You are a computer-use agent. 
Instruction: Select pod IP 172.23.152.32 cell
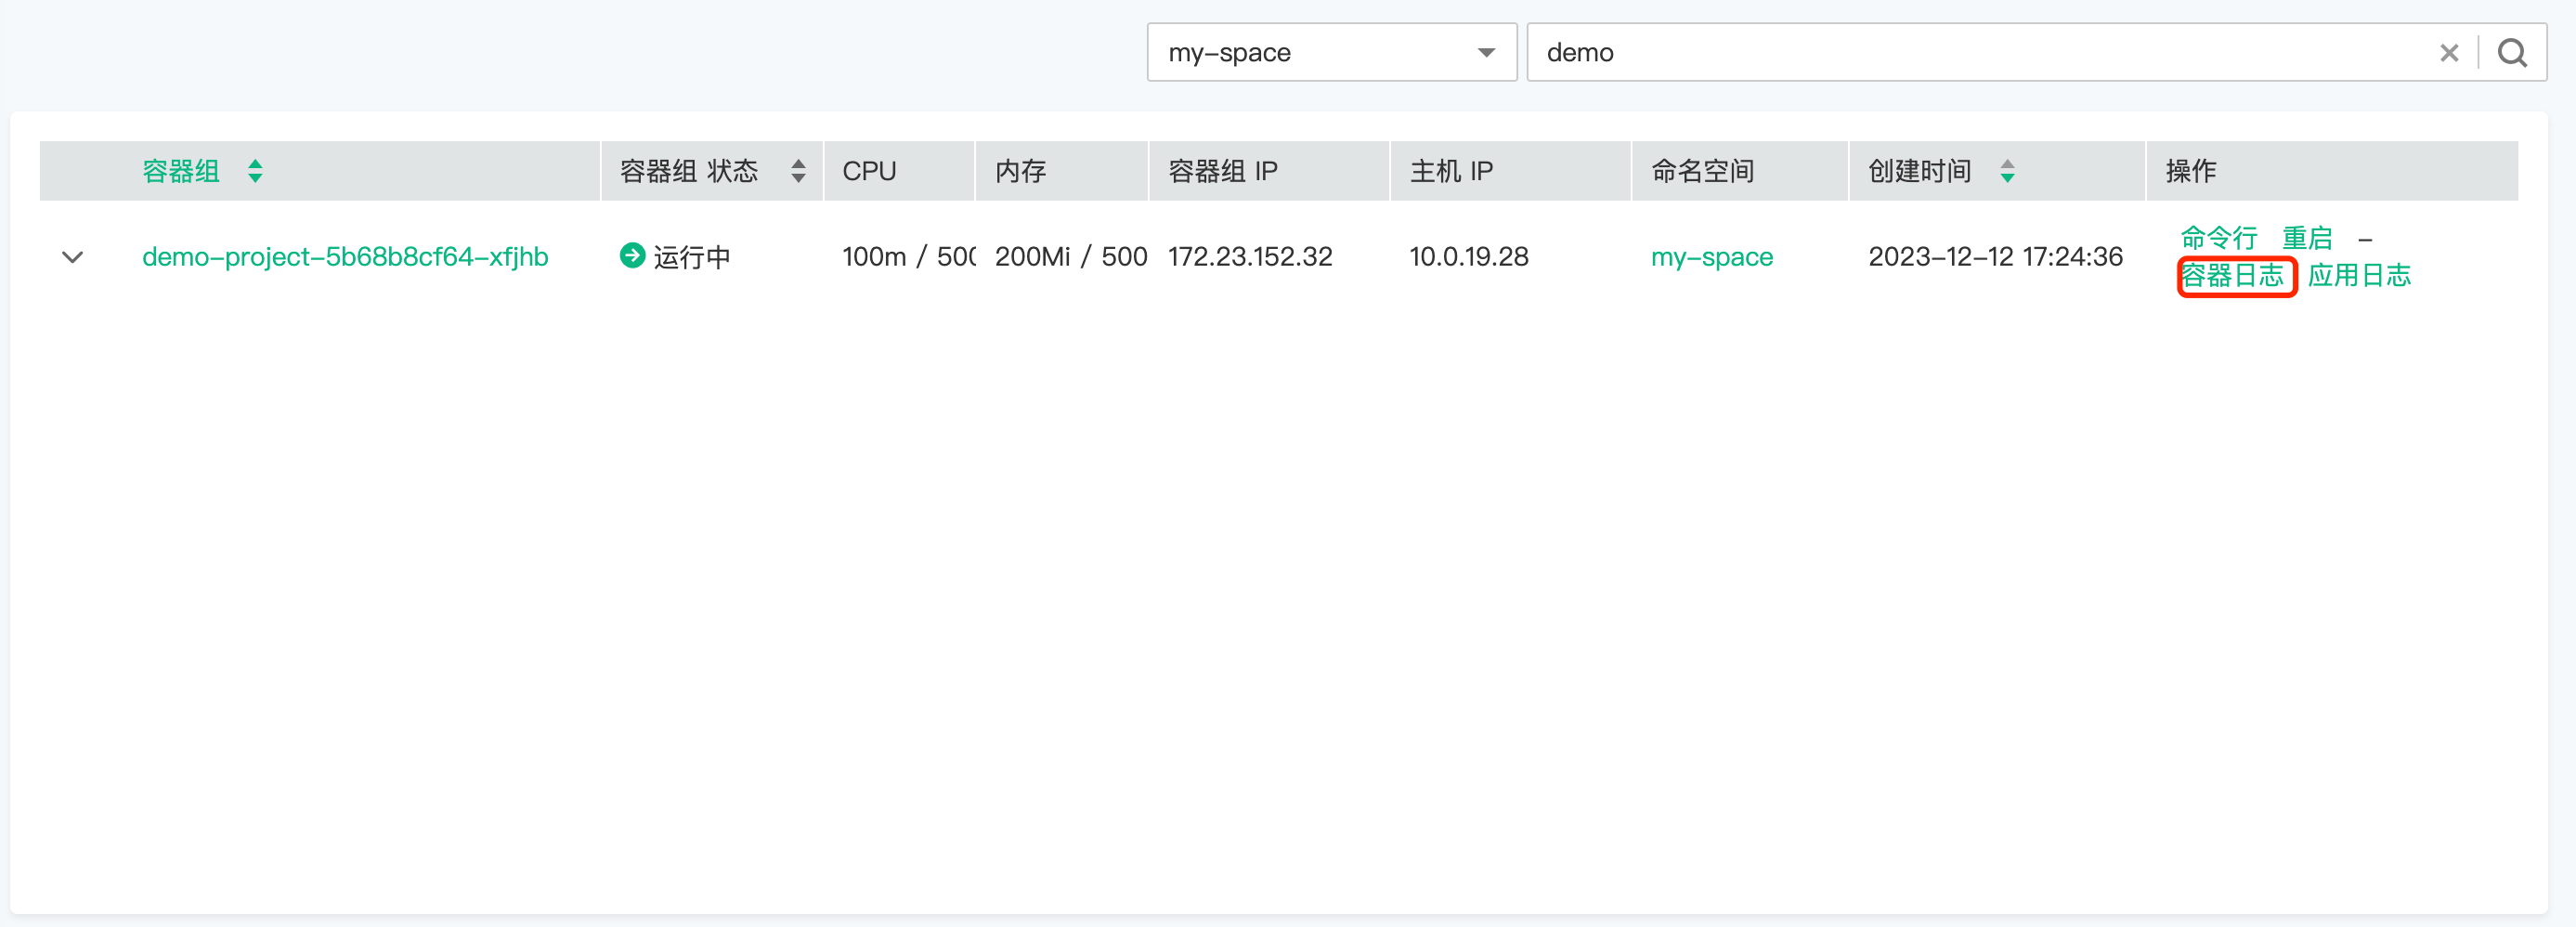1250,257
